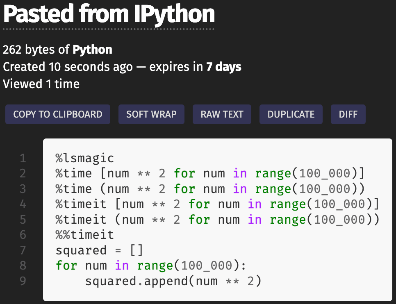Click the 'Pasted from IPython' title
Viewport: 396px width, 304px height.
pos(109,14)
